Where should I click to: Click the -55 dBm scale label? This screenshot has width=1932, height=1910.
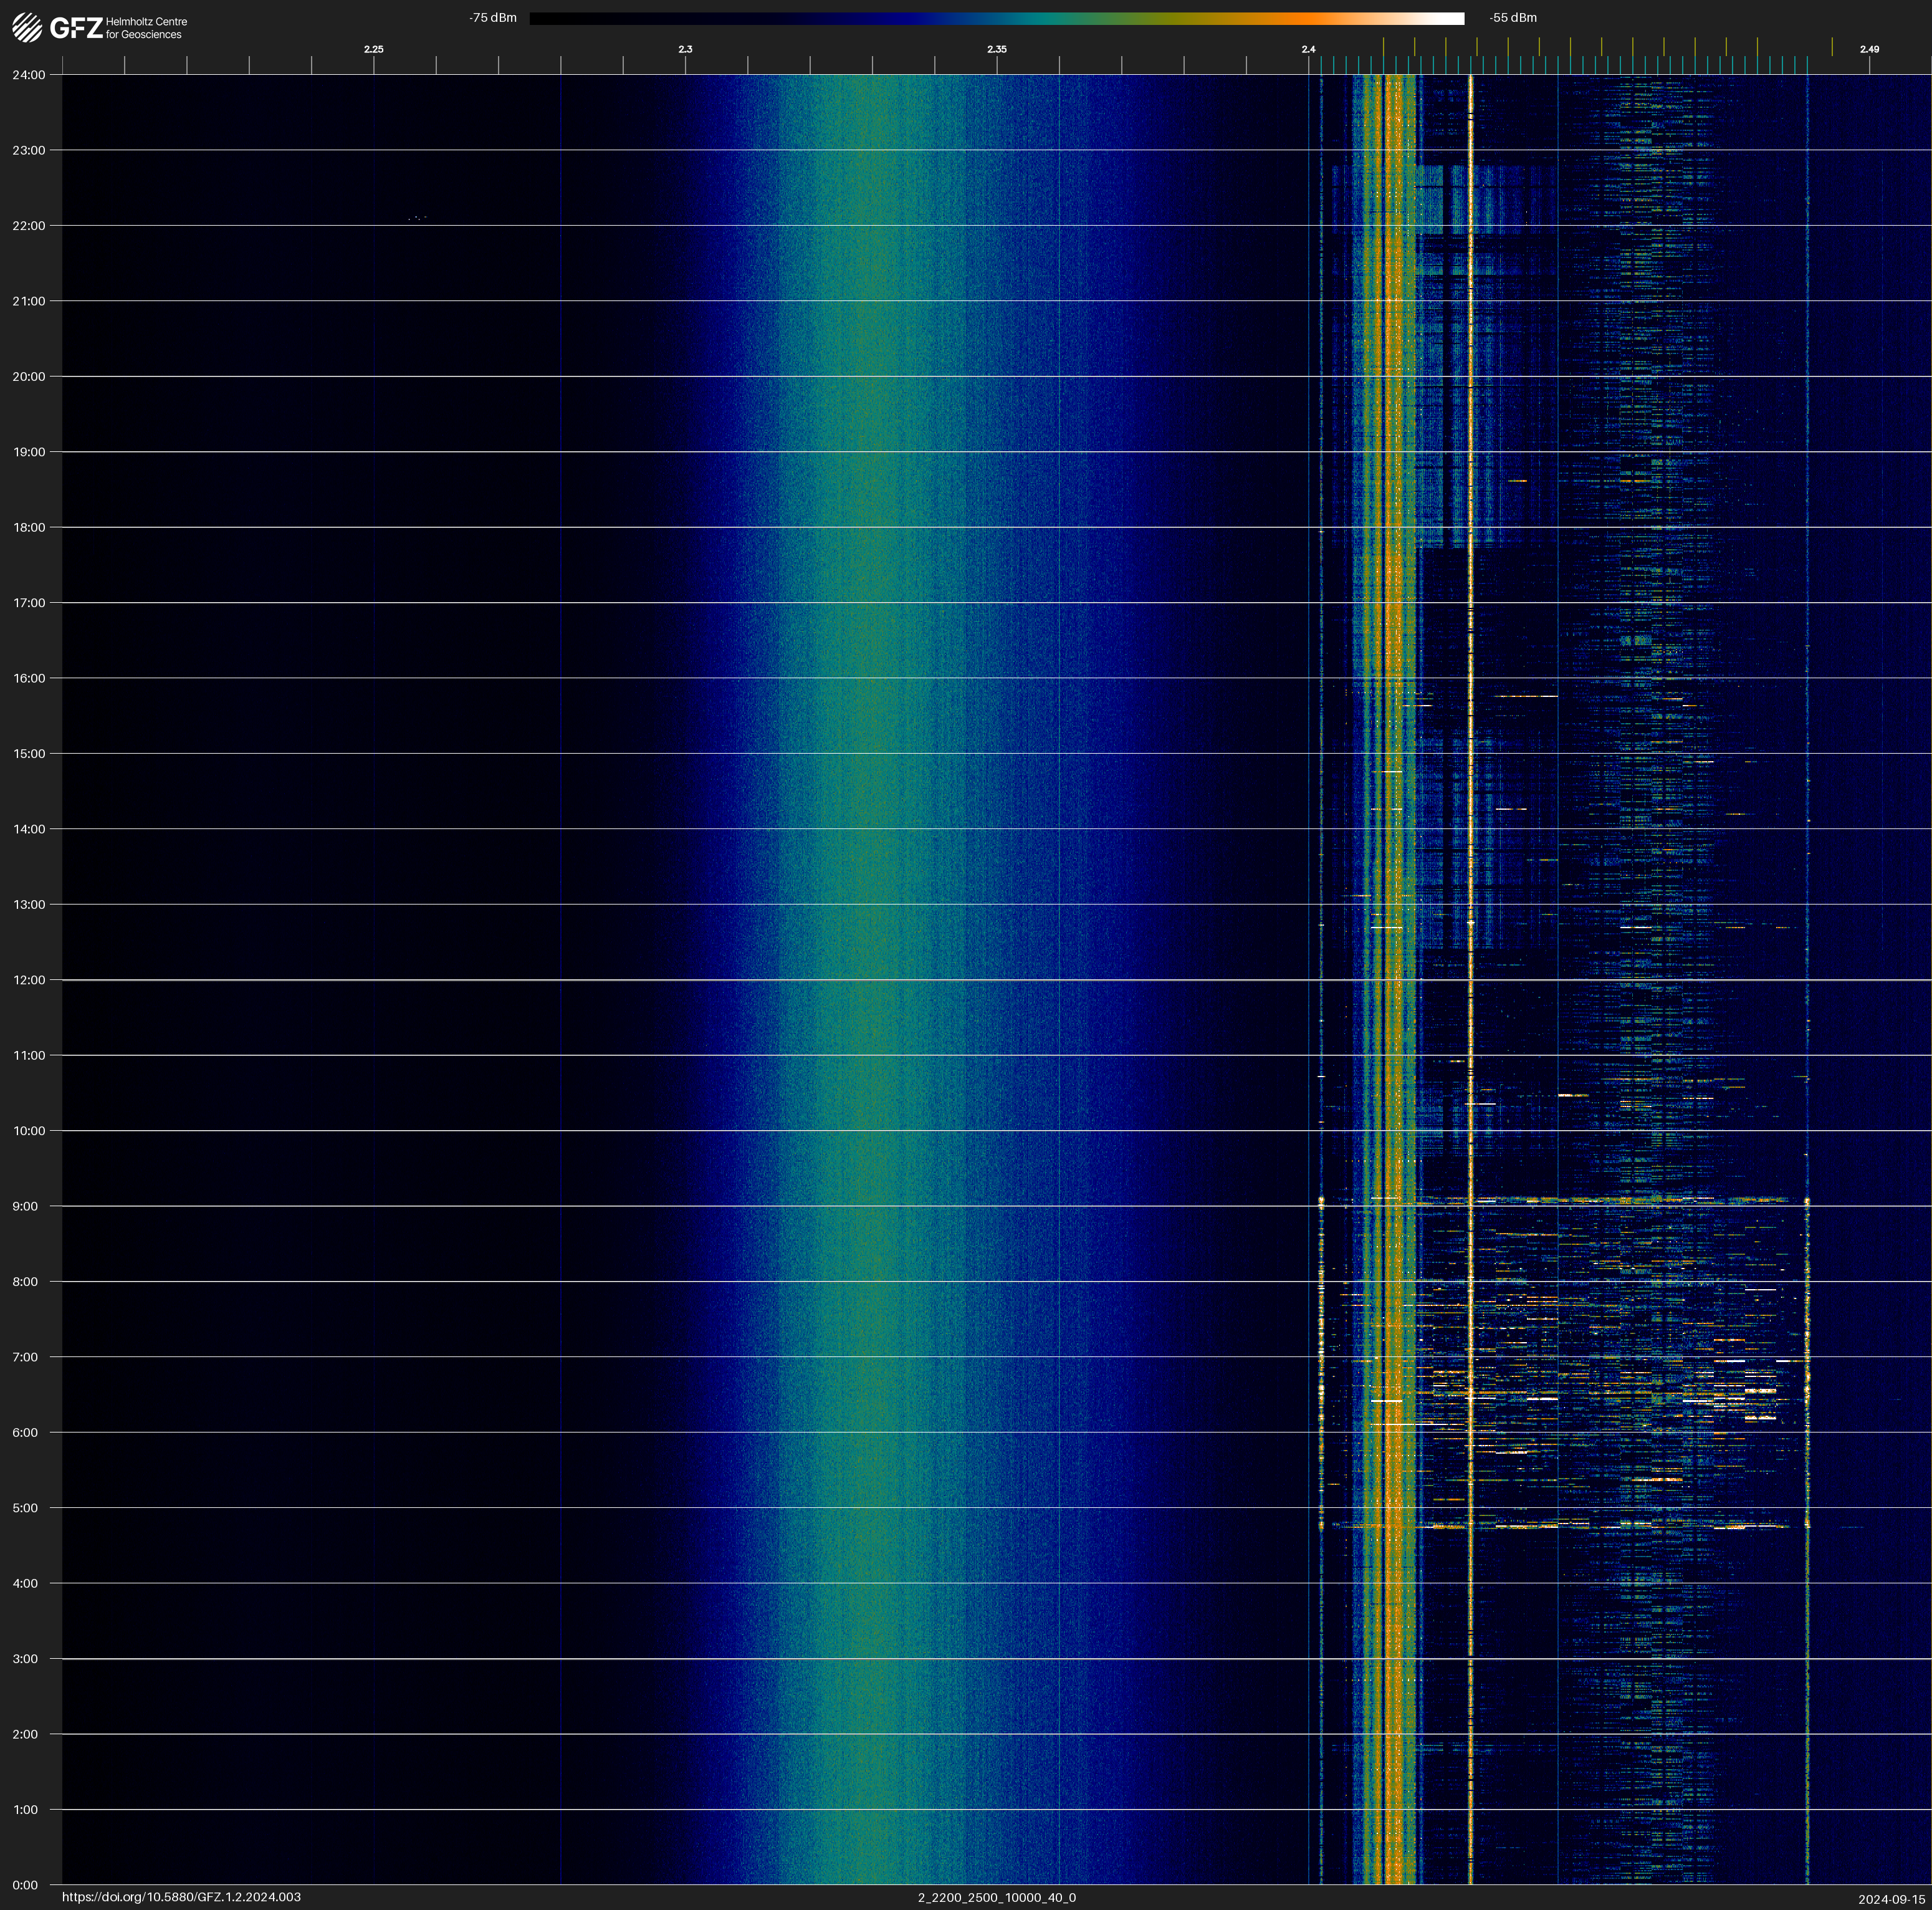[1513, 18]
